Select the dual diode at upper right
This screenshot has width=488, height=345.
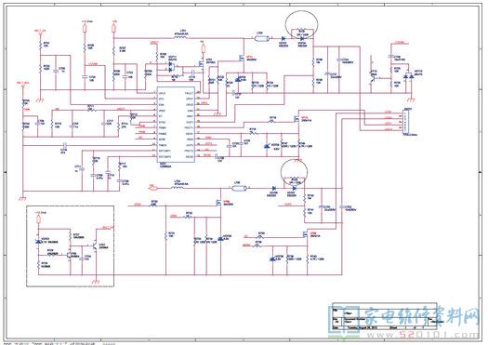click(x=408, y=76)
